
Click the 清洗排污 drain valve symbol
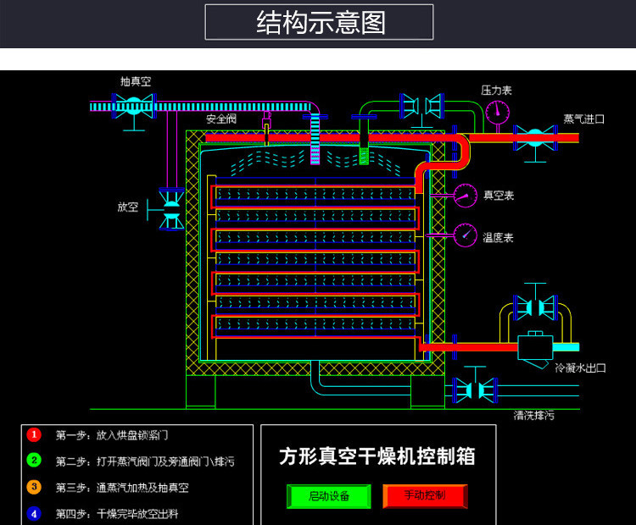tap(475, 390)
